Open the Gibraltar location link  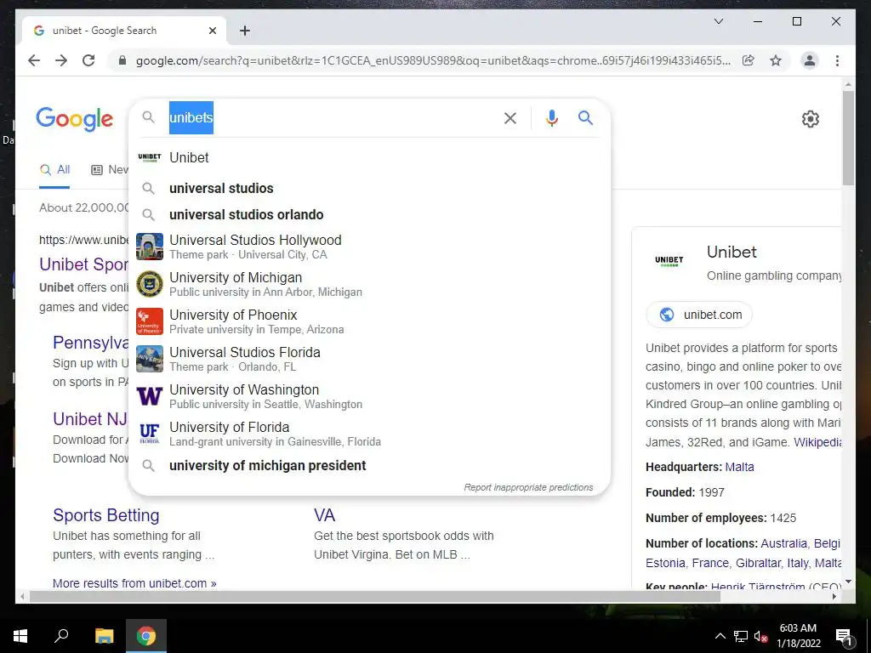coord(758,563)
